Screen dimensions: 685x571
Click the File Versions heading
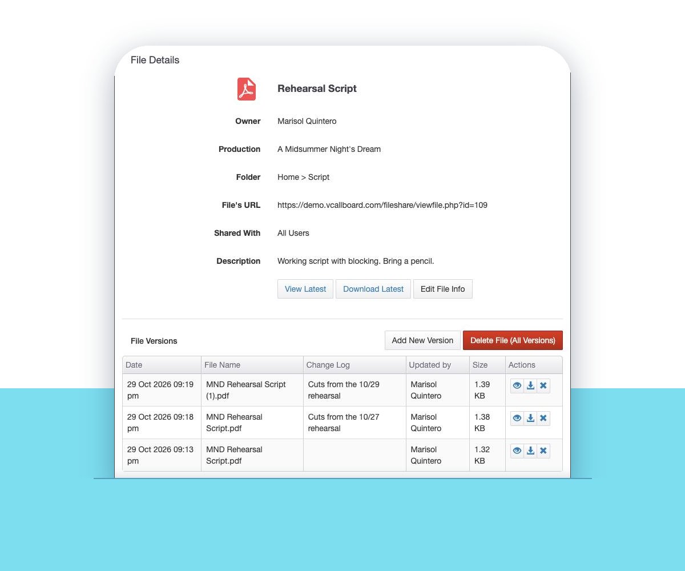click(154, 341)
